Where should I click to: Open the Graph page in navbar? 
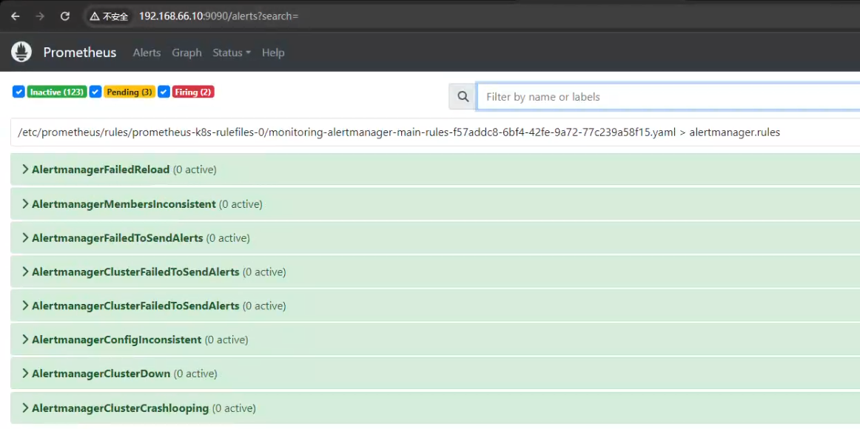coord(187,53)
